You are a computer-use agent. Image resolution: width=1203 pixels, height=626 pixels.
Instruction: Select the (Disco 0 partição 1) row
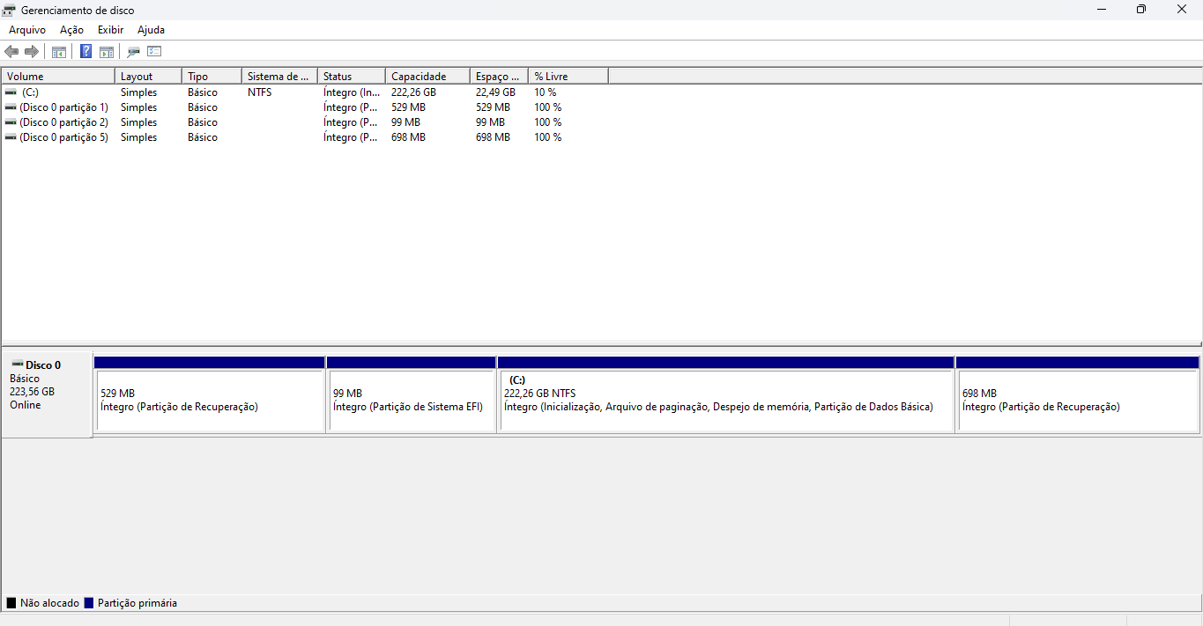pyautogui.click(x=305, y=107)
